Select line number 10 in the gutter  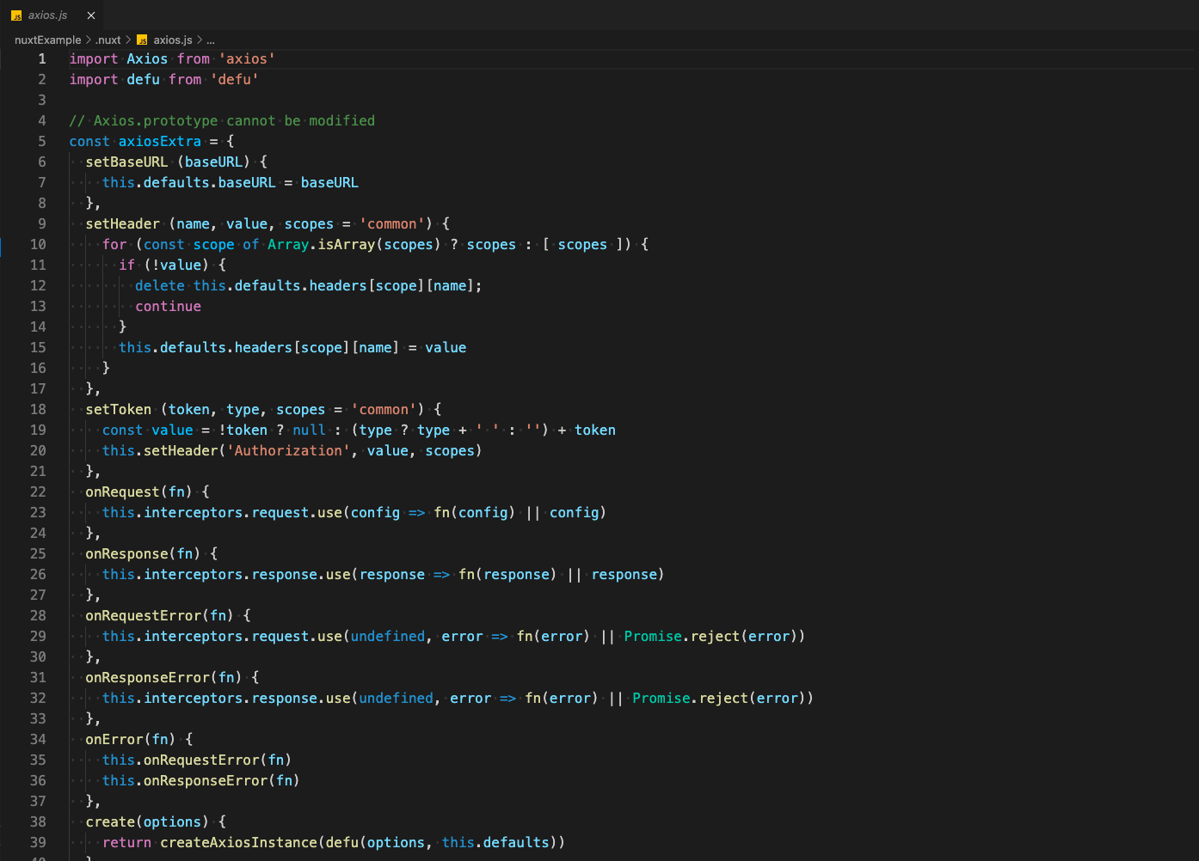click(x=38, y=245)
